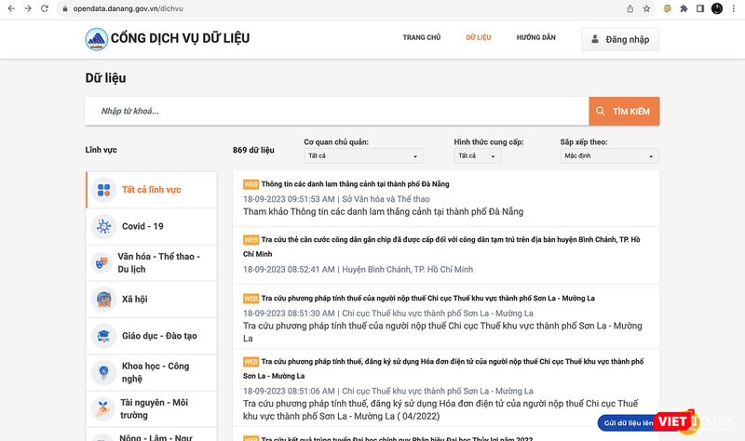Open the browser Extensions puzzle icon
The width and height of the screenshot is (745, 441).
point(684,8)
